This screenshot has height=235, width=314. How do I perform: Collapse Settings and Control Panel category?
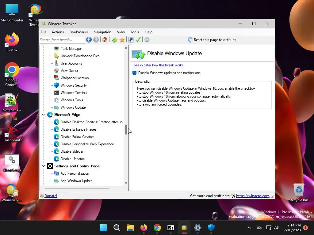point(43,166)
